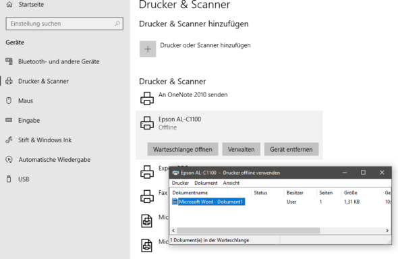Go to Eingabe settings
This screenshot has width=398, height=259.
(29, 121)
